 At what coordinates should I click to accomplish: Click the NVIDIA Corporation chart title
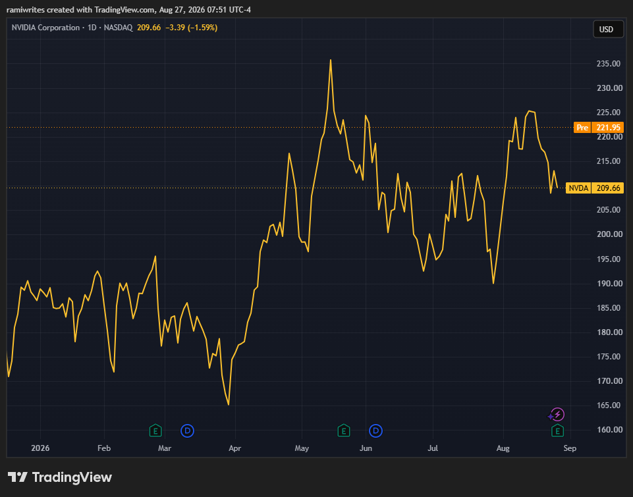(x=45, y=28)
